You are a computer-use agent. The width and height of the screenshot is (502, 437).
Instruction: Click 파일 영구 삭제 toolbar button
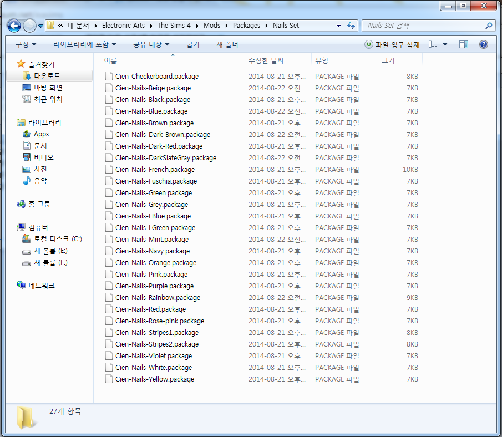click(392, 44)
